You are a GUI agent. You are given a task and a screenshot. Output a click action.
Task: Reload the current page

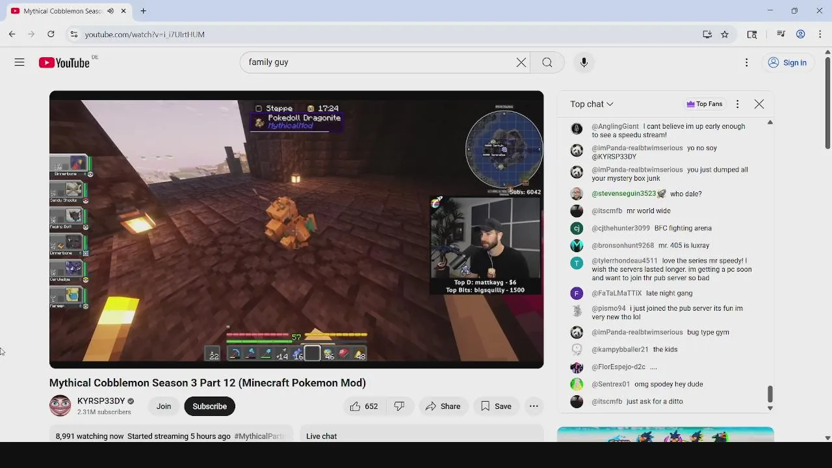coord(51,34)
